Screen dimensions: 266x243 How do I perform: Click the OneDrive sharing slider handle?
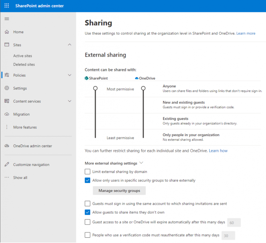pyautogui.click(x=143, y=88)
